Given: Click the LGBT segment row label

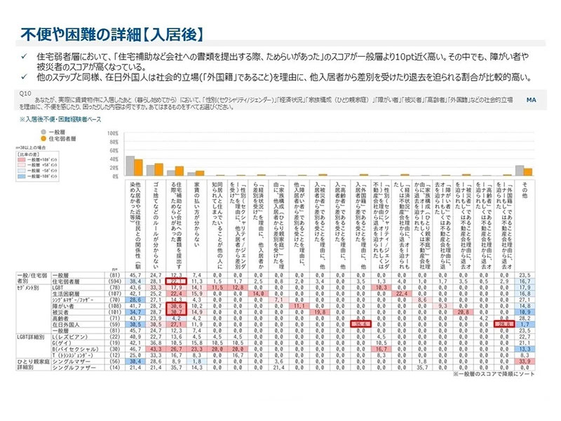Looking at the screenshot, I should click(x=59, y=287).
